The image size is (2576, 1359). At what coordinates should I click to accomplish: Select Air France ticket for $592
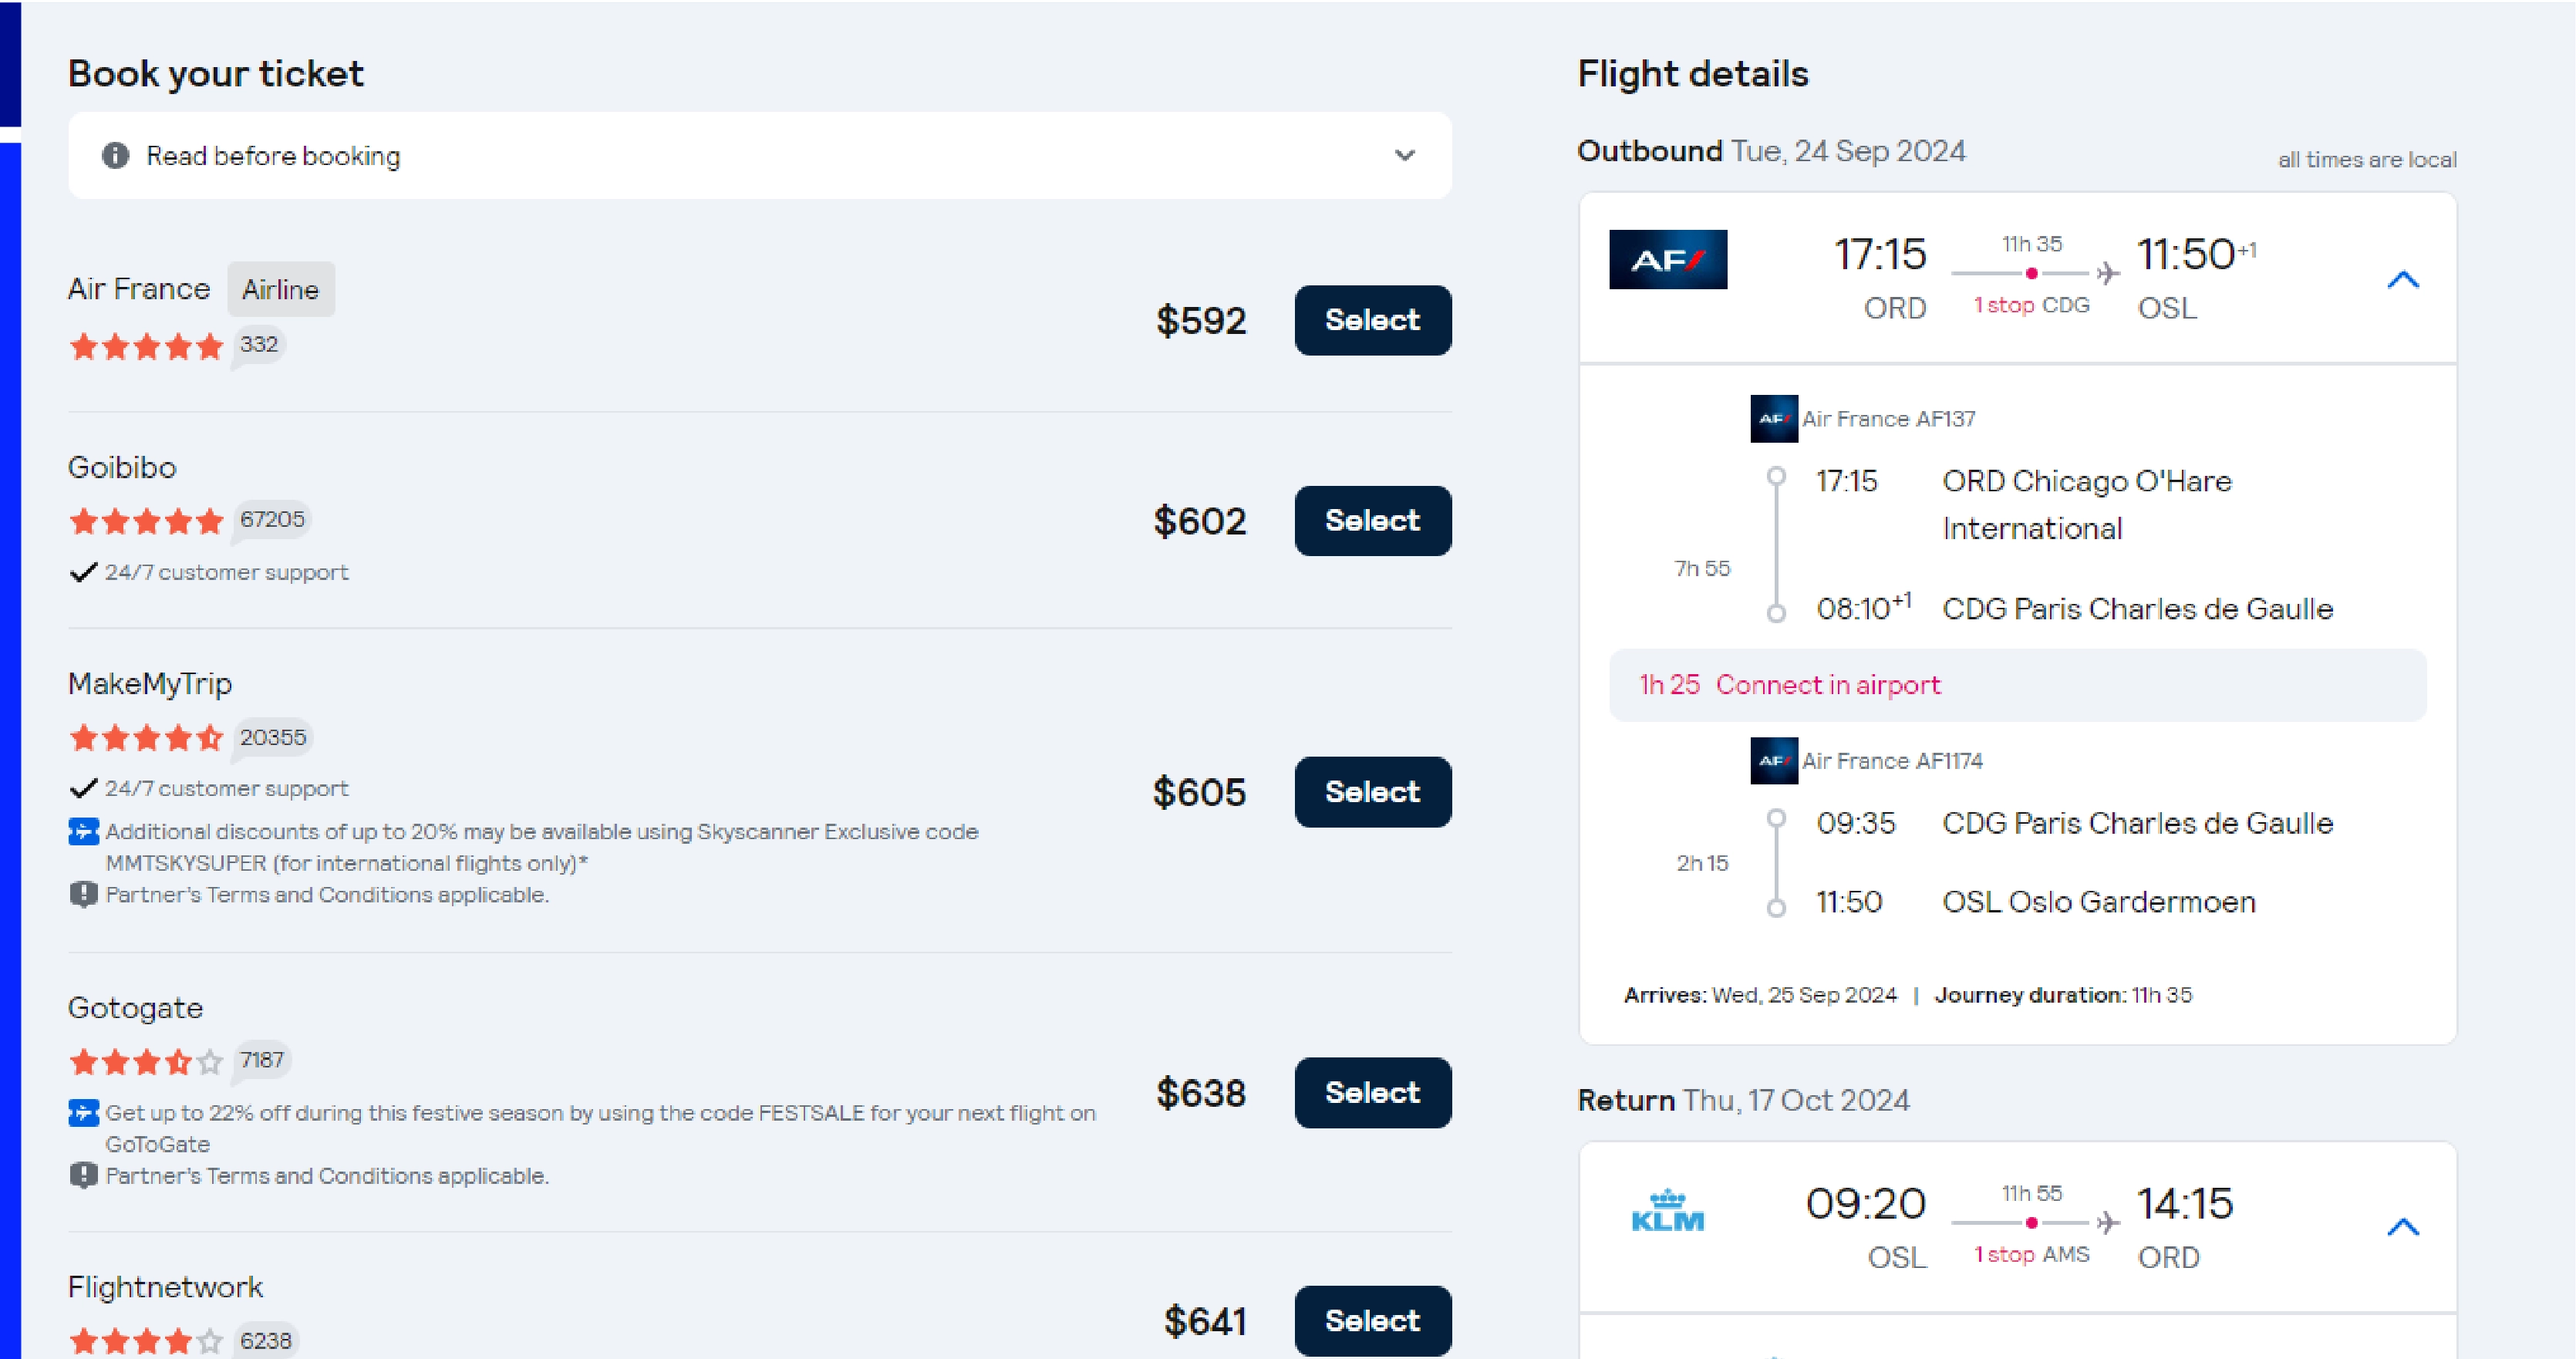coord(1371,319)
